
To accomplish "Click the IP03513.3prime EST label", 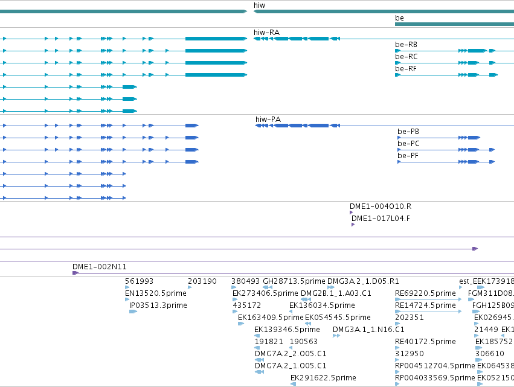I will pyautogui.click(x=158, y=305).
